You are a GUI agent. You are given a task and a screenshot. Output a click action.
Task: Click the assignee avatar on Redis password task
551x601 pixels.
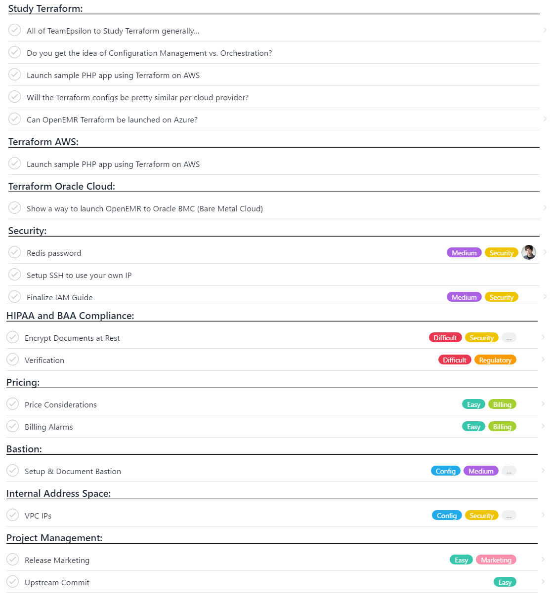point(529,252)
